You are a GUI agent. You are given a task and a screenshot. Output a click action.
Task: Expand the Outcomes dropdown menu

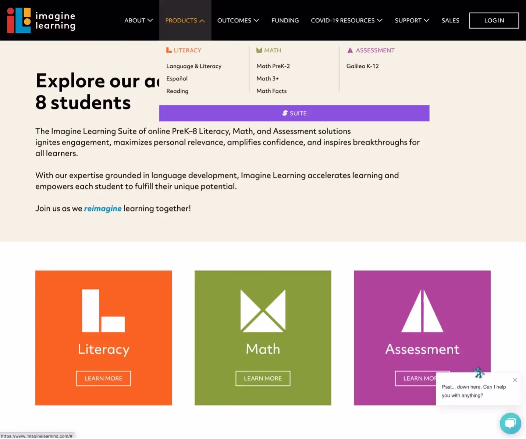pyautogui.click(x=238, y=21)
